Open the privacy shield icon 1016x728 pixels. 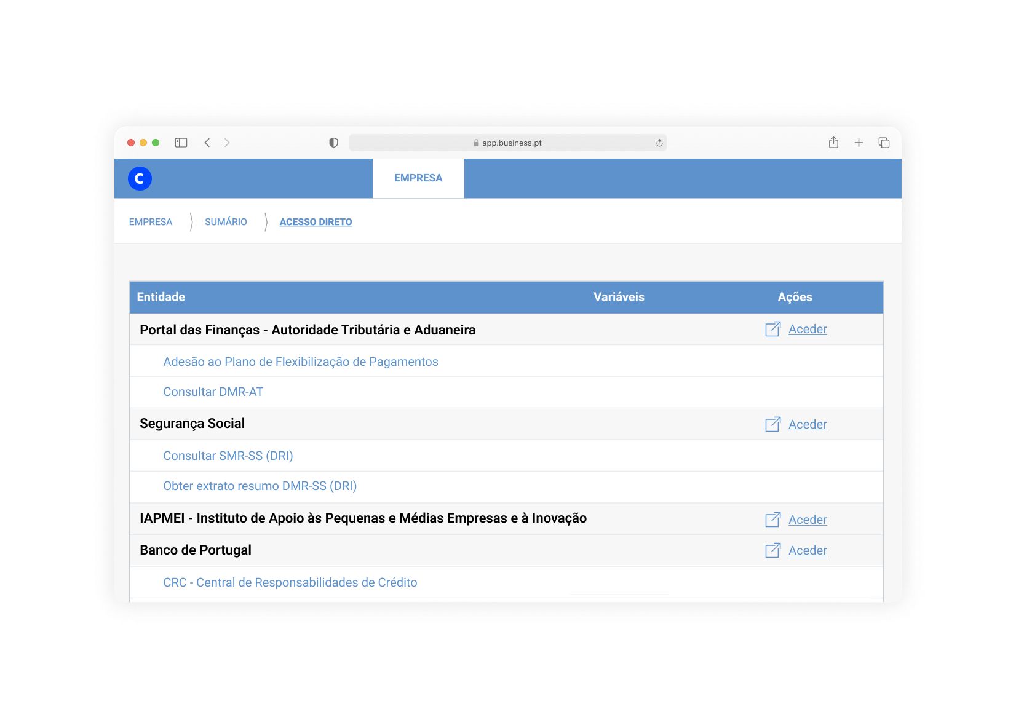point(333,143)
